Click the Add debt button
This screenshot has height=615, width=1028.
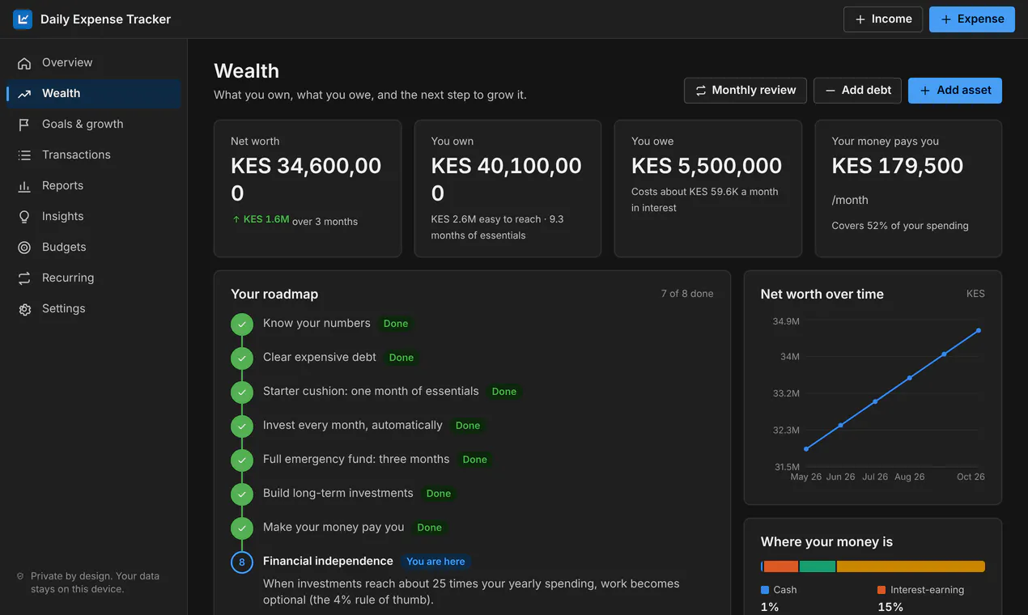pyautogui.click(x=858, y=91)
